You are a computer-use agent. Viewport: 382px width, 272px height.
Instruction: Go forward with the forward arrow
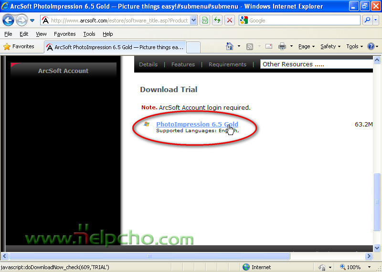pos(21,21)
